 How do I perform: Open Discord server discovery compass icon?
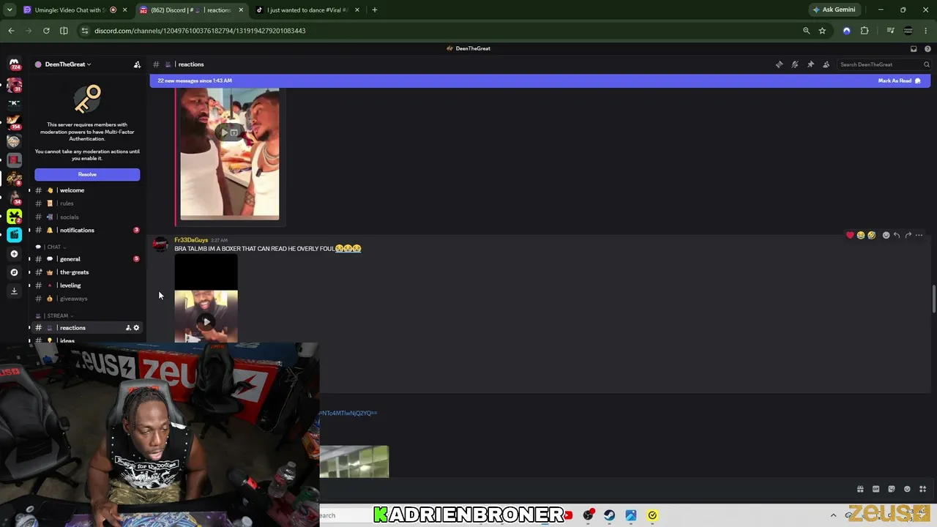[14, 272]
